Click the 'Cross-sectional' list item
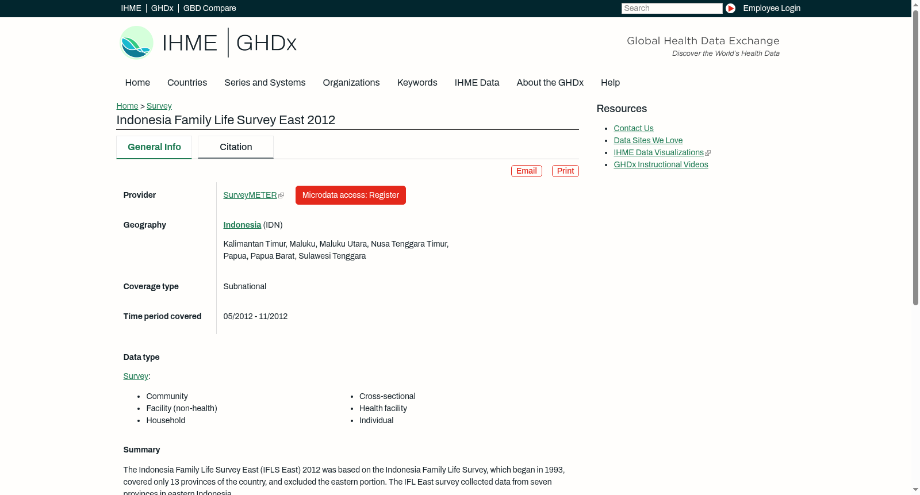 (387, 396)
